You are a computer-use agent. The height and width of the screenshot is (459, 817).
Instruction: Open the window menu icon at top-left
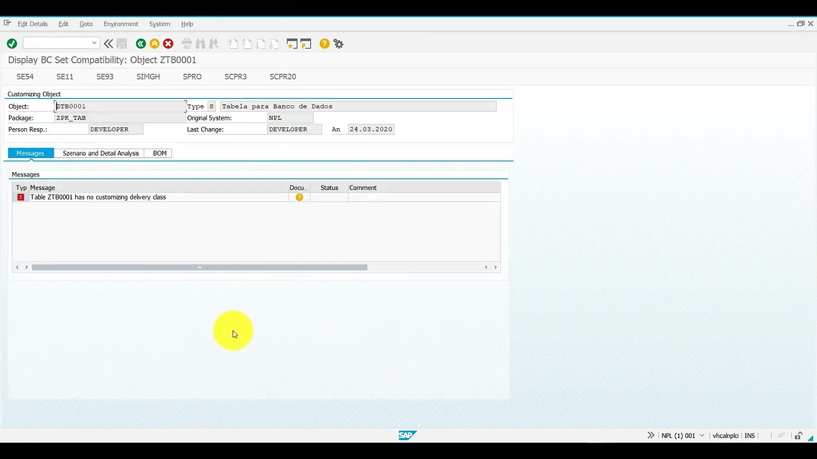[8, 23]
